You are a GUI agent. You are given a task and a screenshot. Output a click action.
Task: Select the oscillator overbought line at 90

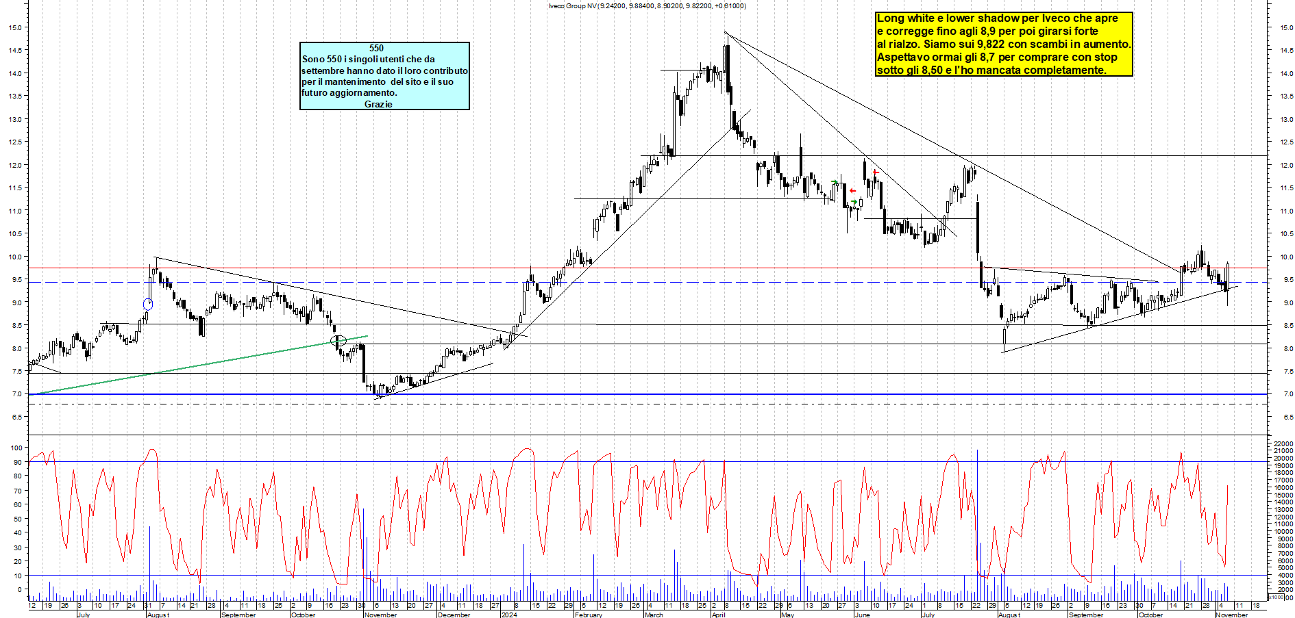coord(647,461)
